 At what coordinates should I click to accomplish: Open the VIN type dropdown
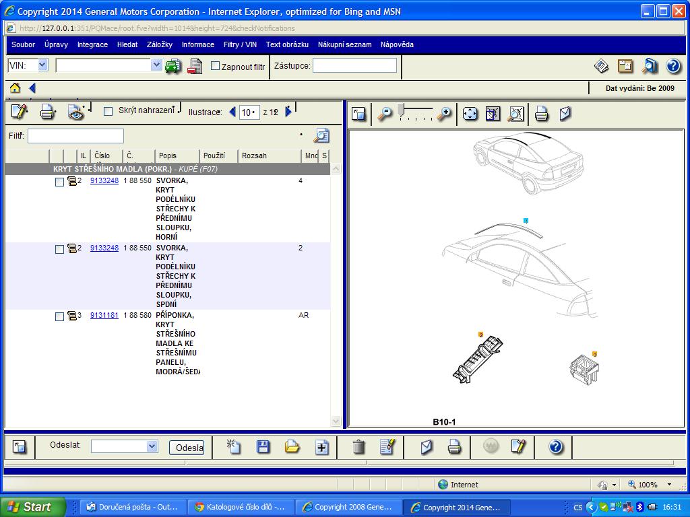coord(42,65)
